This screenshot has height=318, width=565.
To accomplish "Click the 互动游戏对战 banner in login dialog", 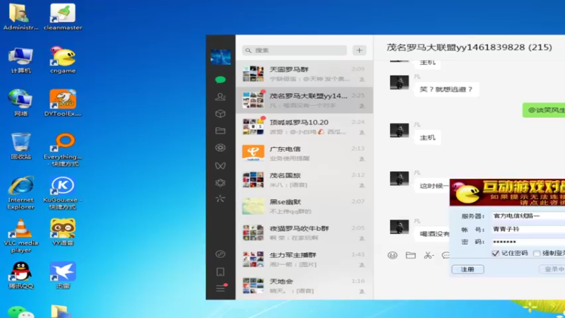I will coord(507,192).
